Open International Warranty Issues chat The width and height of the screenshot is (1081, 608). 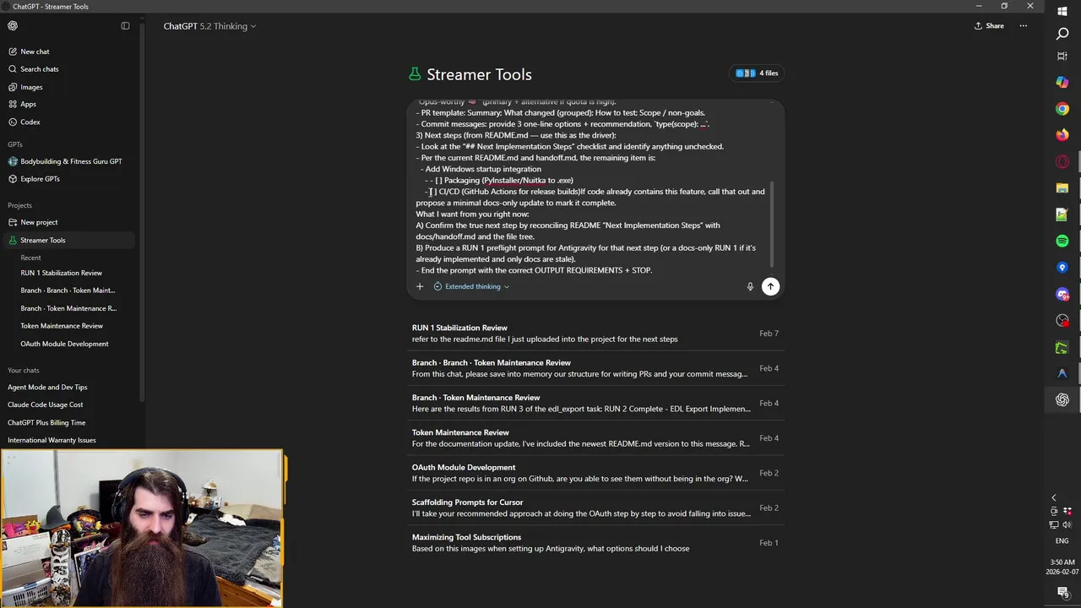click(x=52, y=440)
